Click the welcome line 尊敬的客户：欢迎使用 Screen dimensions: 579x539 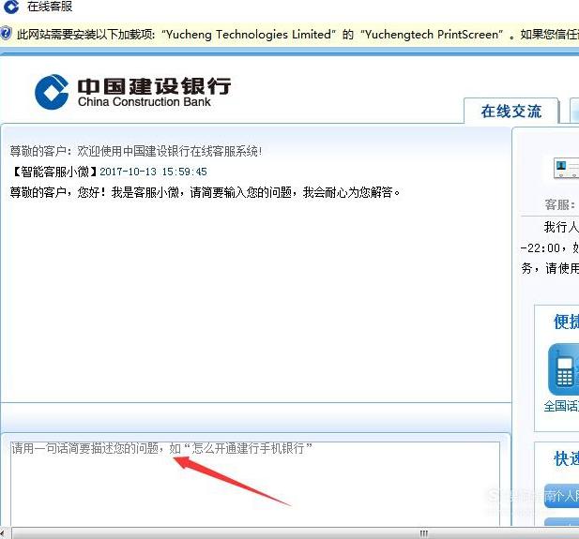(136, 151)
